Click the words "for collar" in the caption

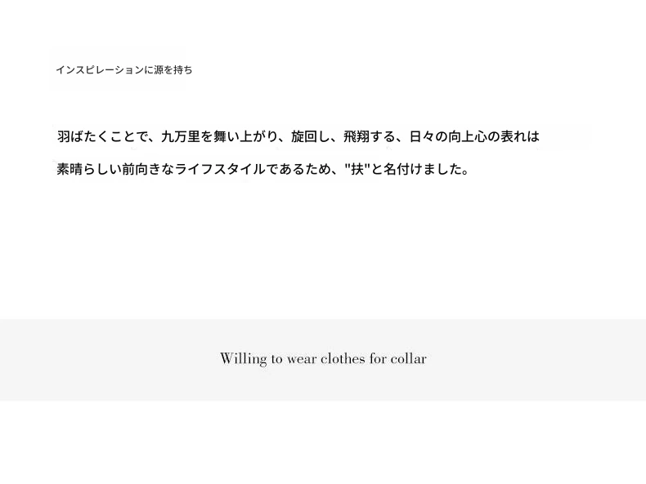pyautogui.click(x=398, y=358)
